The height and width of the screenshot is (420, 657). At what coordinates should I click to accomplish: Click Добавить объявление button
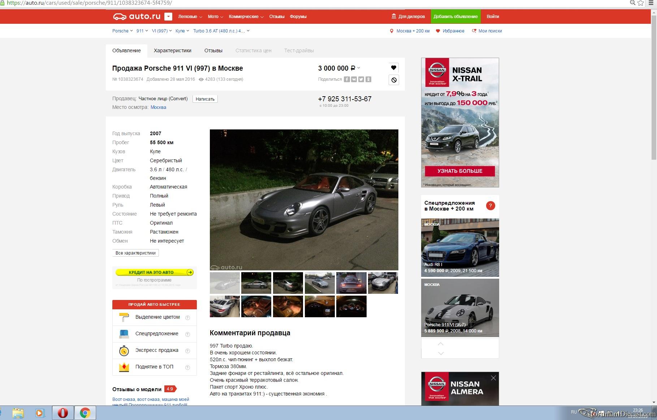pyautogui.click(x=455, y=17)
